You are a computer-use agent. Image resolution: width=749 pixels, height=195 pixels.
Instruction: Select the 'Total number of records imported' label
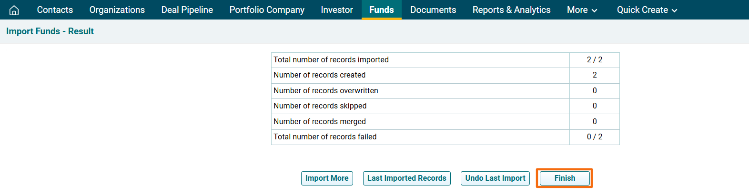tap(331, 60)
